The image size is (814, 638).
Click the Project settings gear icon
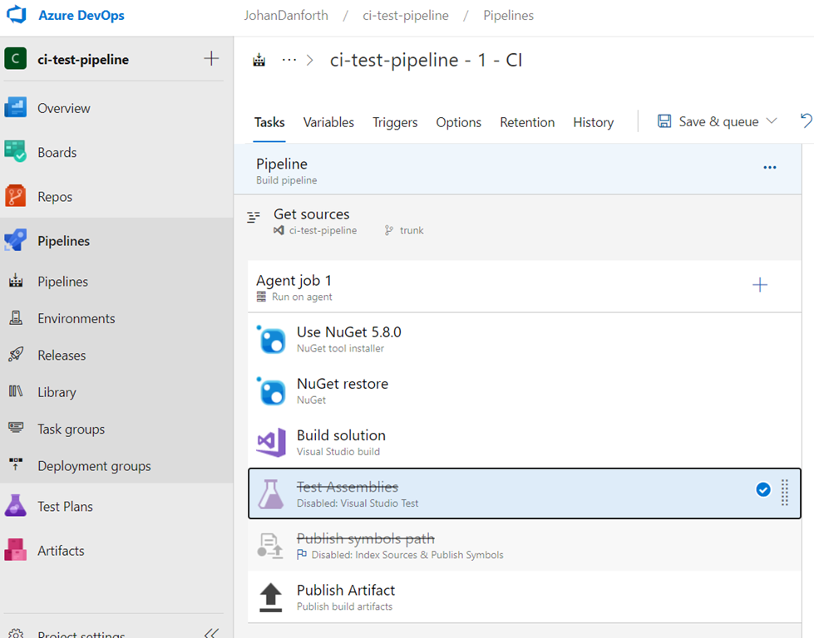click(x=16, y=633)
